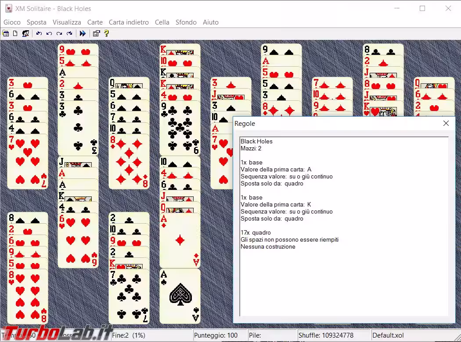The width and height of the screenshot is (461, 342).
Task: Redo one move with the toolbar arrow
Action: tap(59, 33)
